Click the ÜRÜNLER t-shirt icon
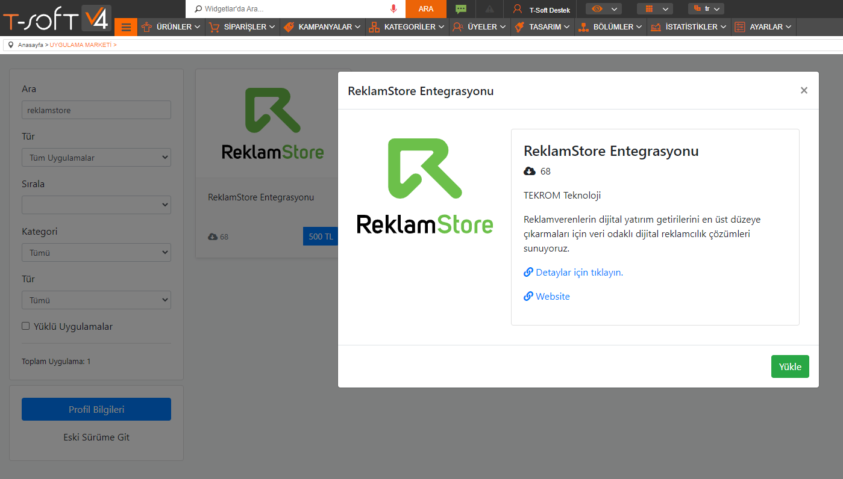Viewport: 843px width, 479px height. 146,27
